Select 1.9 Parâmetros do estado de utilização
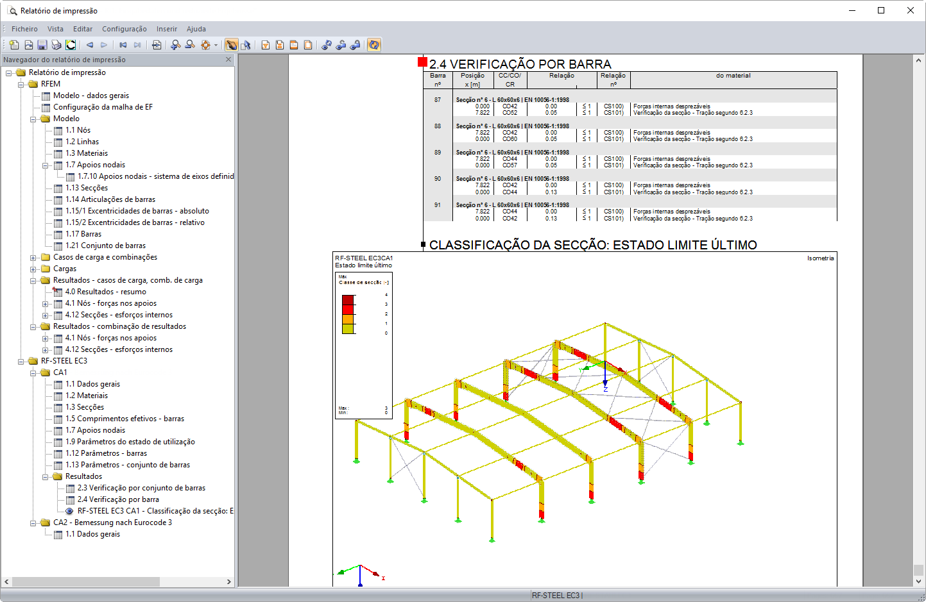The width and height of the screenshot is (926, 602). click(x=130, y=442)
